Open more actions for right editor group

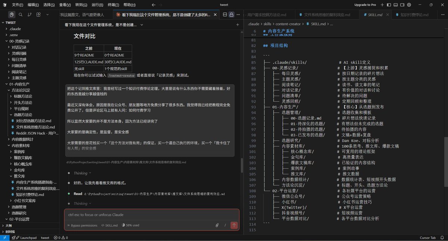click(x=443, y=15)
